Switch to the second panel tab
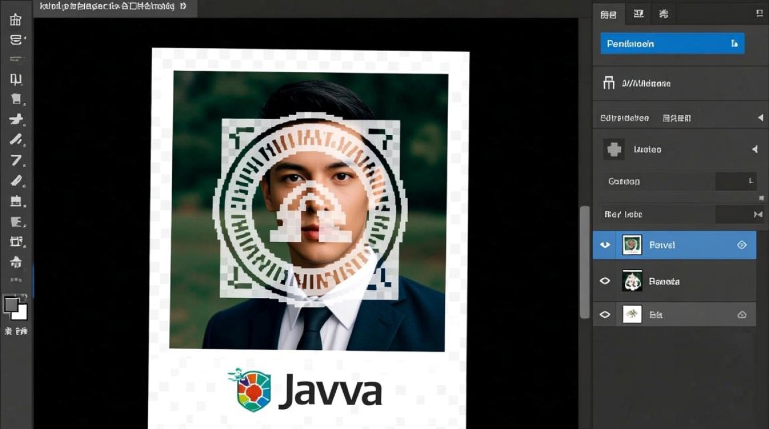This screenshot has height=429, width=769. (638, 13)
